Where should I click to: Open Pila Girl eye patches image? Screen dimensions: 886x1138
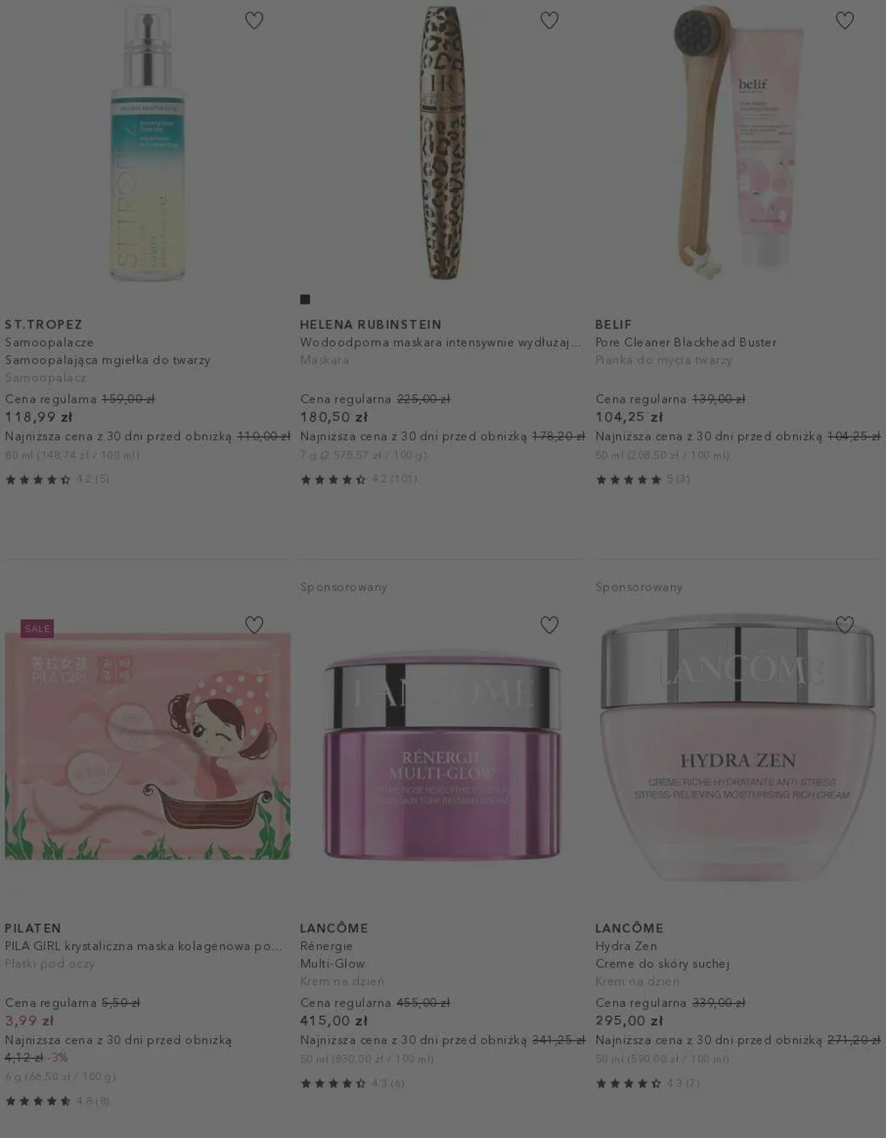pyautogui.click(x=147, y=746)
